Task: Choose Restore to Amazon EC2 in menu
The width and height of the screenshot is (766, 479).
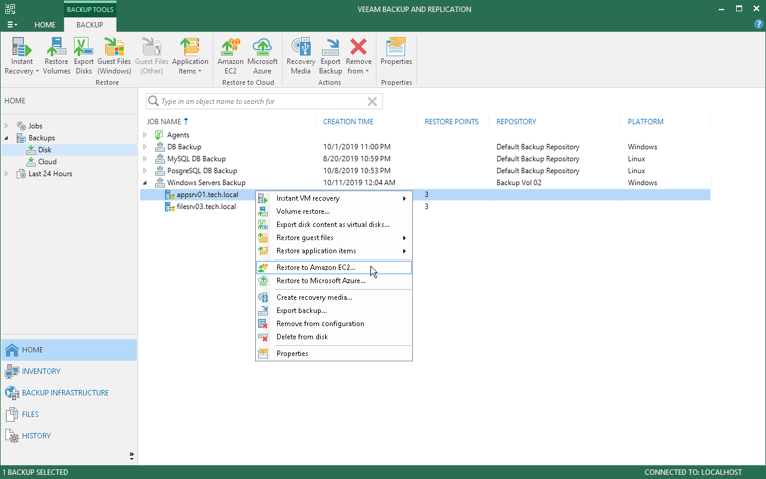Action: click(x=334, y=268)
